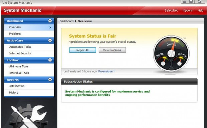207x128 pixels.
Task: Select Overview in the sidebar
Action: (x=29, y=27)
